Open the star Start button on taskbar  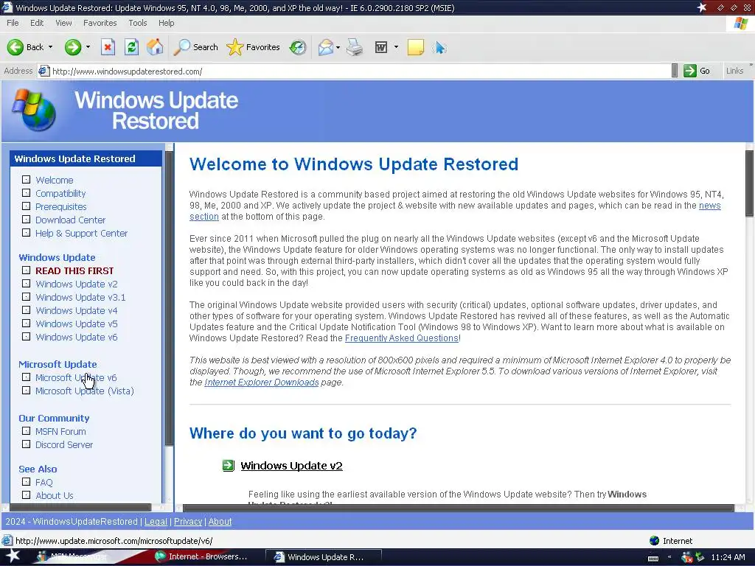point(12,556)
